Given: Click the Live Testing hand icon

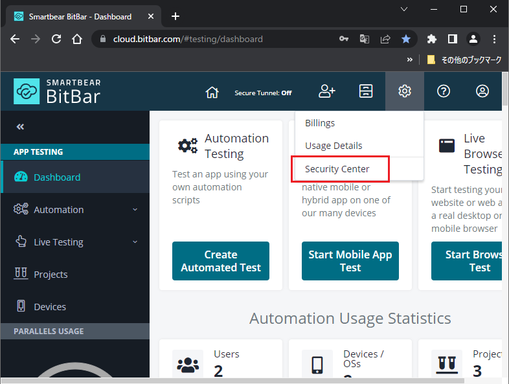Looking at the screenshot, I should click(x=21, y=241).
